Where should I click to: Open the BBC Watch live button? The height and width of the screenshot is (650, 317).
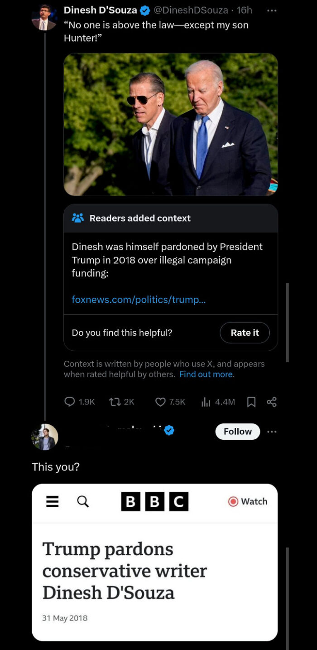pyautogui.click(x=248, y=501)
